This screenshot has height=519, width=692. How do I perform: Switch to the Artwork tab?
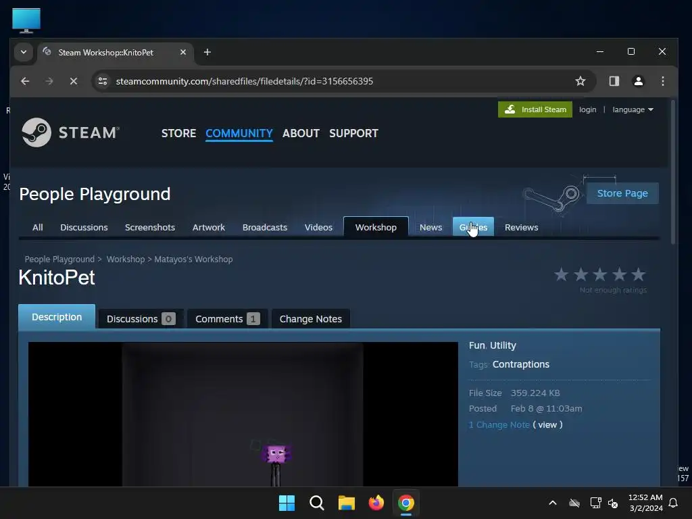pyautogui.click(x=209, y=227)
